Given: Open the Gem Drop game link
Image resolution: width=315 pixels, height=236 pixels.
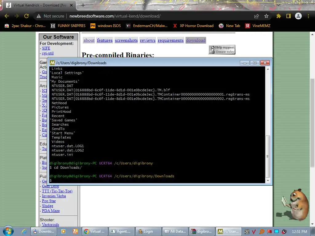Looking at the screenshot, I should (50, 186).
